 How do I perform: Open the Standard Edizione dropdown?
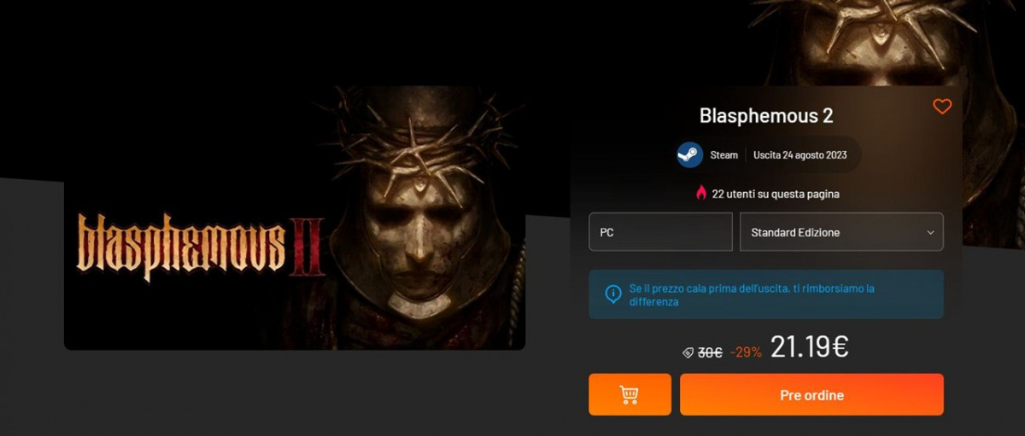[841, 232]
